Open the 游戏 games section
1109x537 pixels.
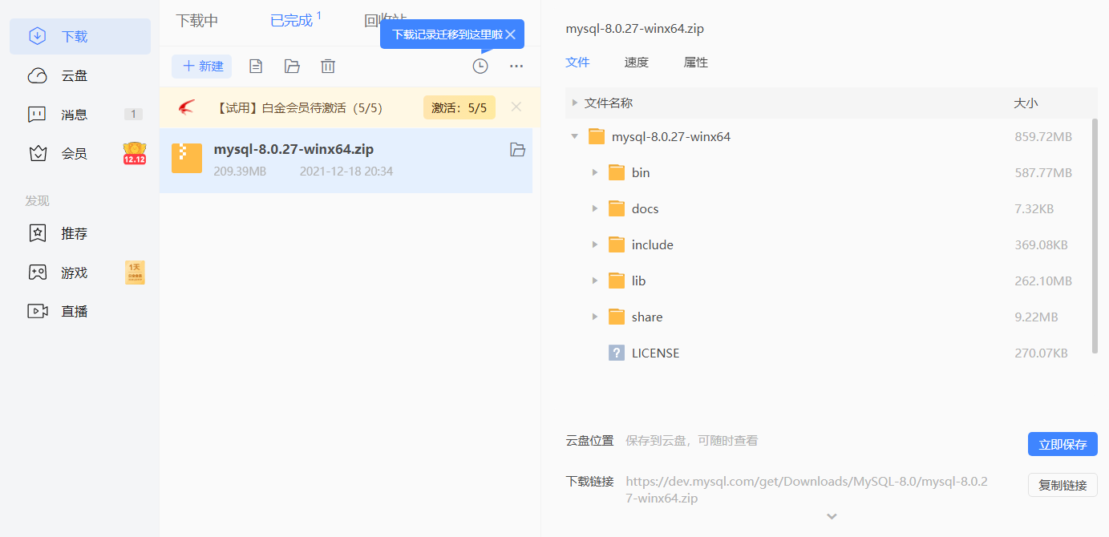coord(74,272)
